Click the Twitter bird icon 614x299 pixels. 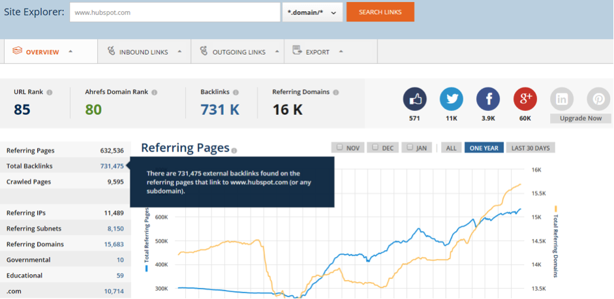pyautogui.click(x=451, y=99)
